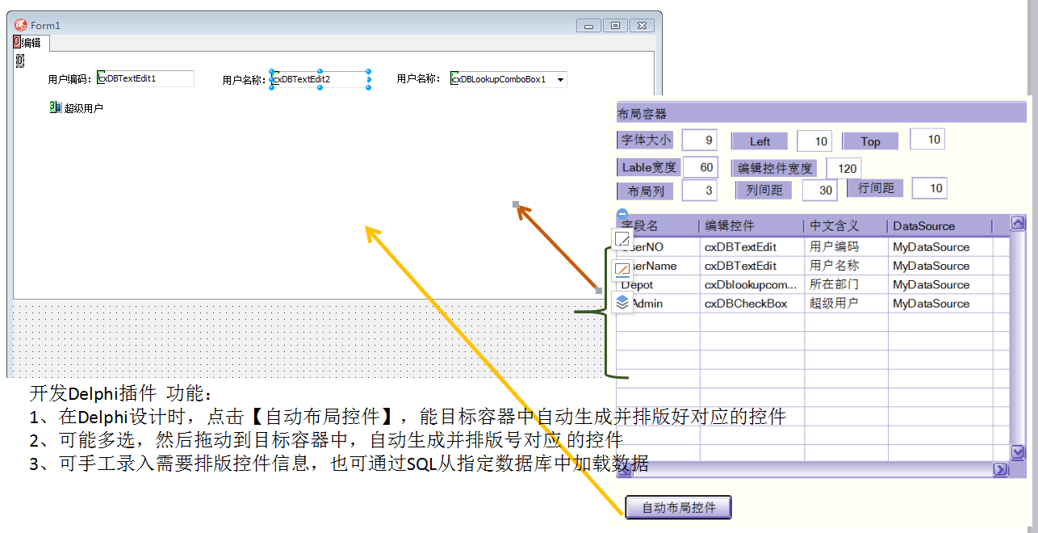This screenshot has width=1038, height=533.
Task: Select the cxDBTextEdit2 control
Action: pos(319,79)
